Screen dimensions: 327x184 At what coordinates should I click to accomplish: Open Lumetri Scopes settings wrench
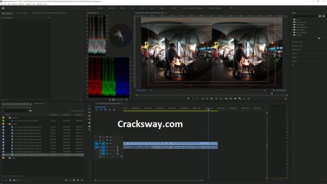coord(110,100)
